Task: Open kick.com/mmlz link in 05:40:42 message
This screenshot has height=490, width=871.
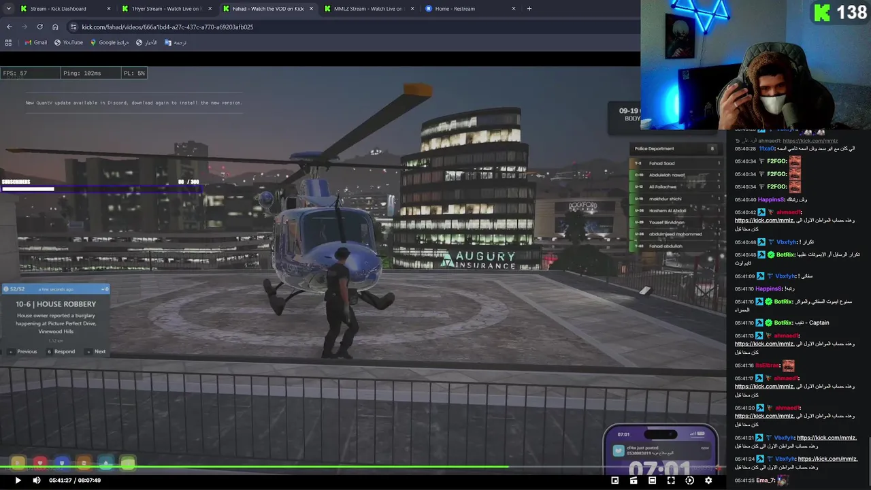Action: [x=764, y=220]
